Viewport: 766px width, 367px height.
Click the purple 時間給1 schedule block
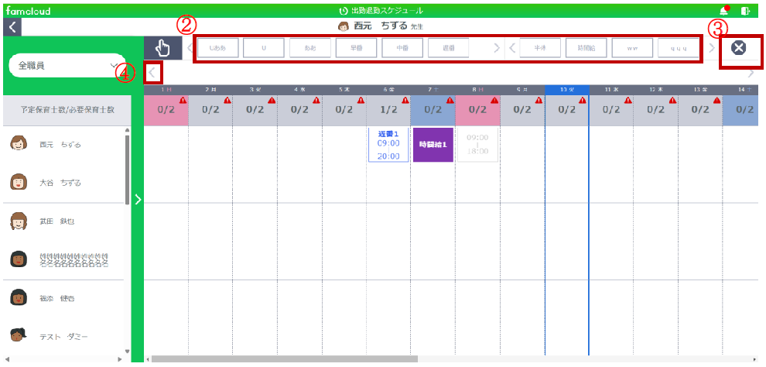[433, 145]
